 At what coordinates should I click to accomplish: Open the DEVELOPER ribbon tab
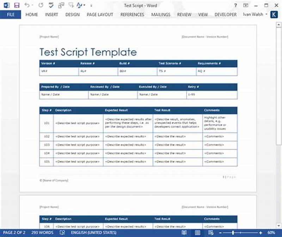tap(225, 14)
